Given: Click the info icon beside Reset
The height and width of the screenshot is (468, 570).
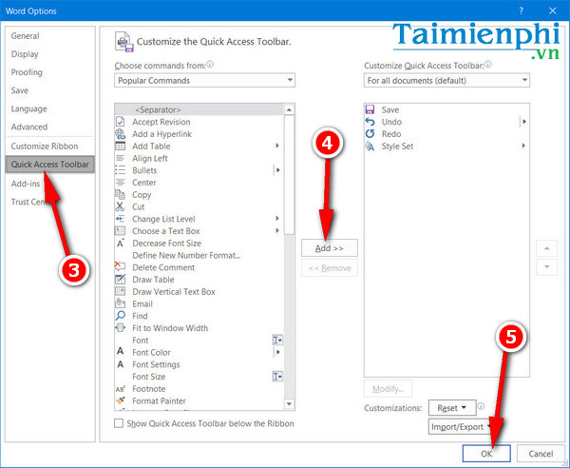Looking at the screenshot, I should click(x=481, y=406).
